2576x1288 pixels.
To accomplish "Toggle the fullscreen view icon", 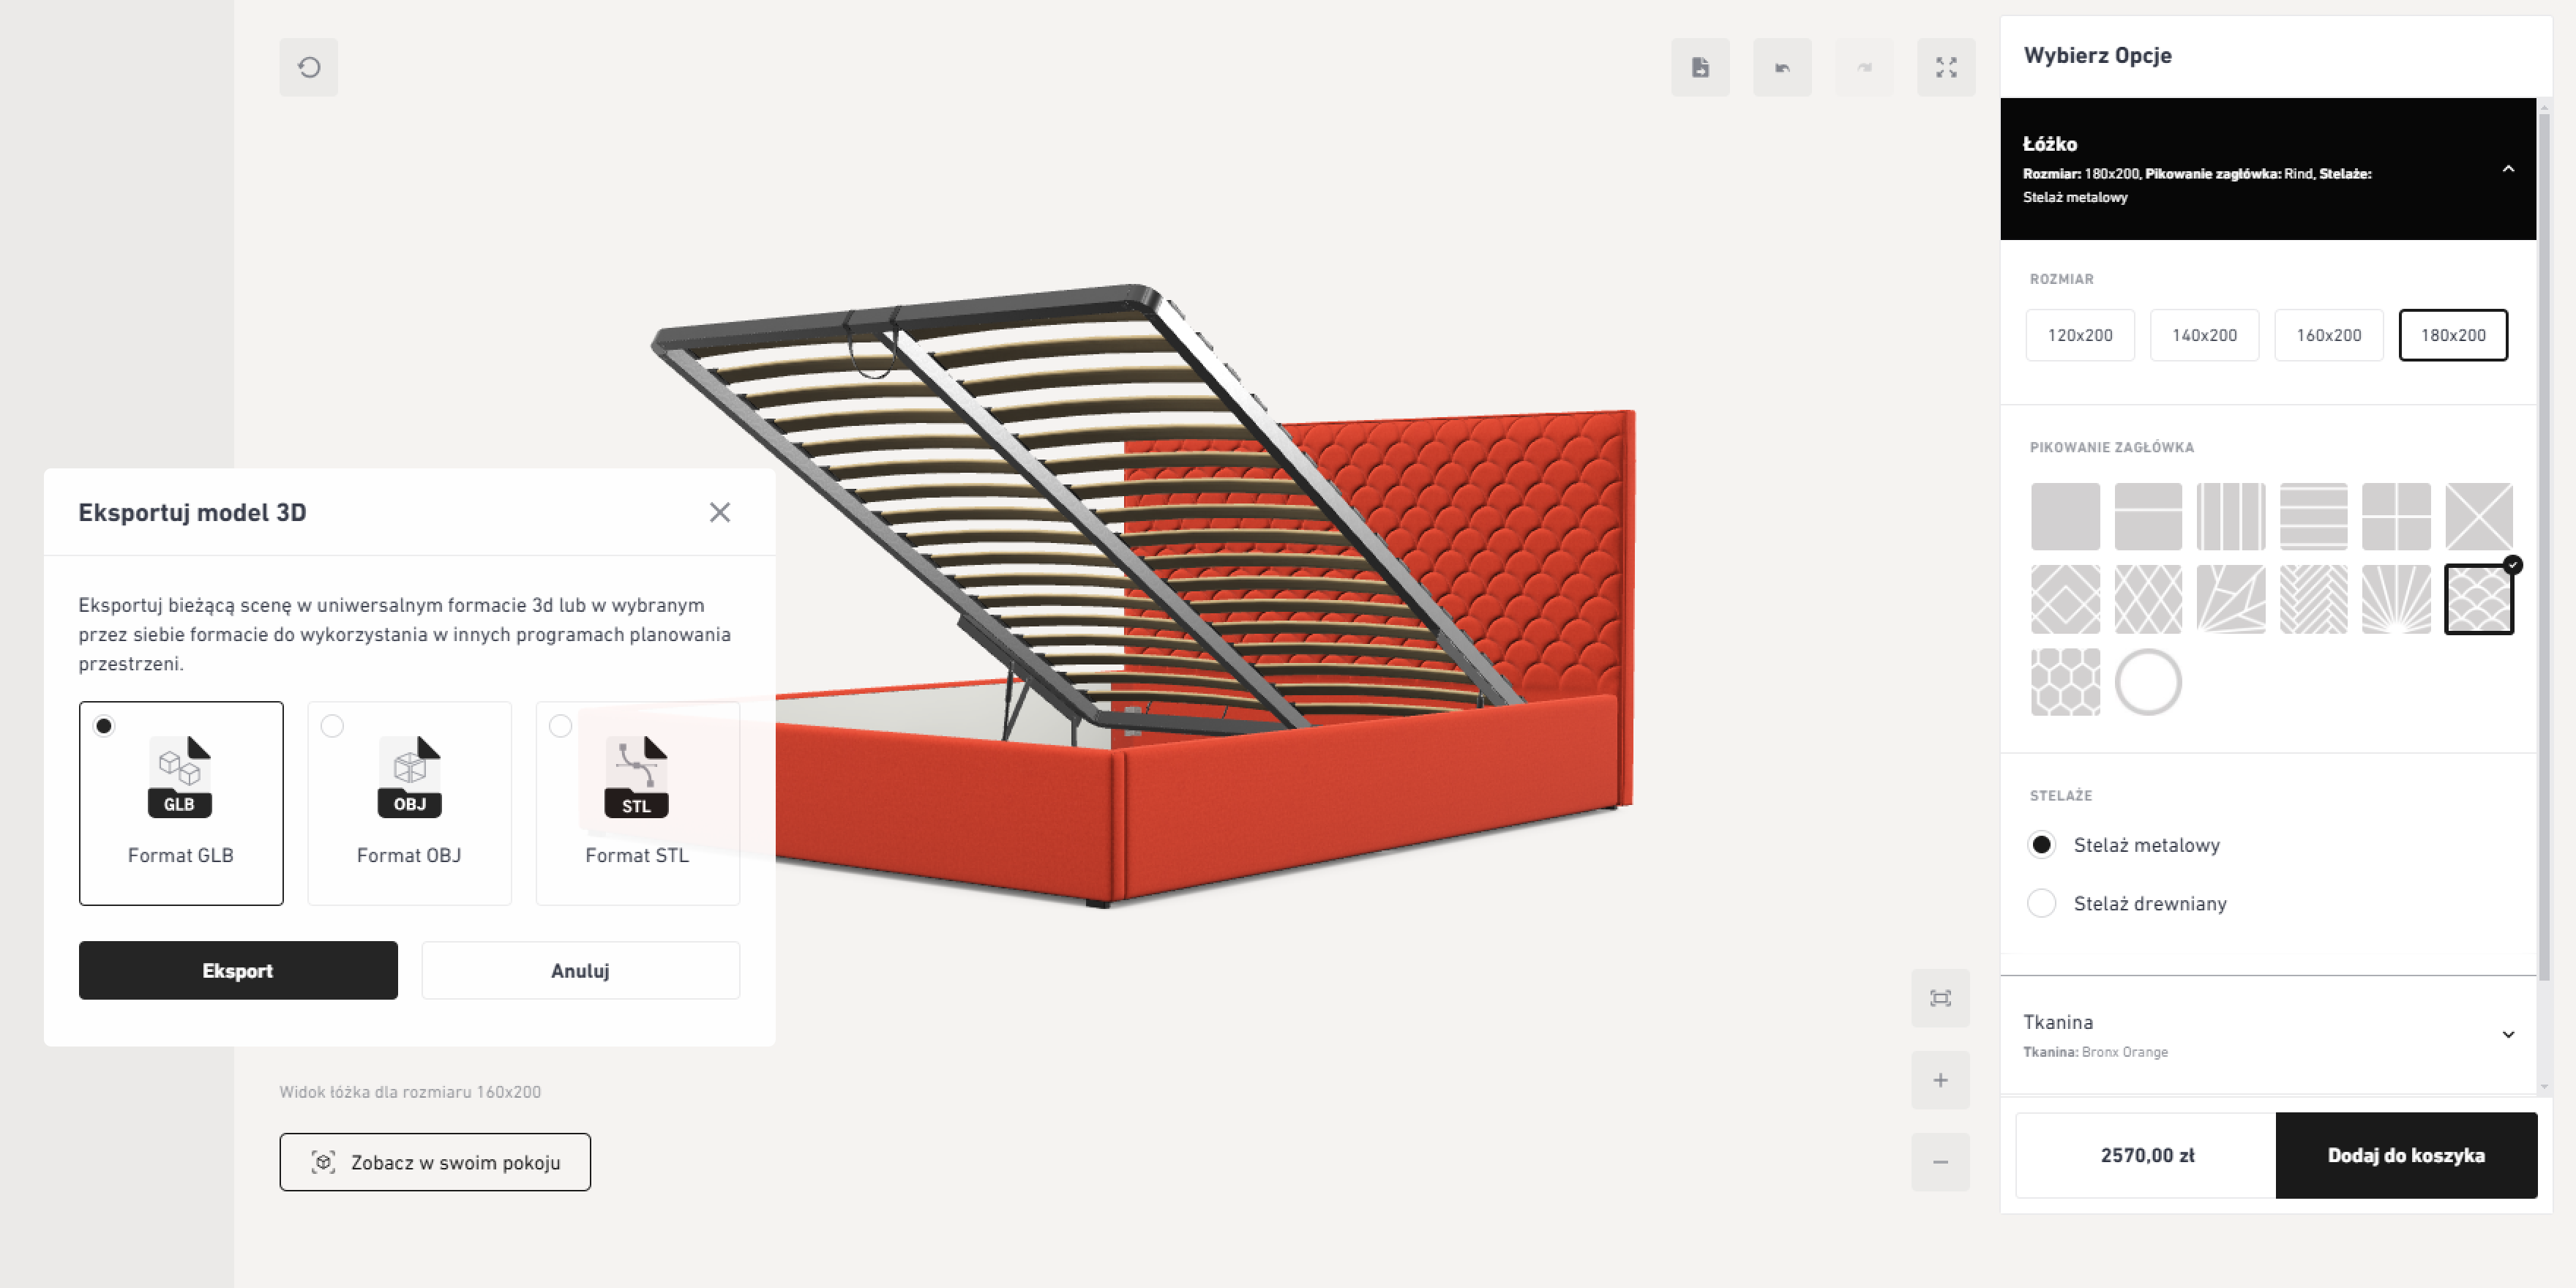I will (x=1946, y=67).
